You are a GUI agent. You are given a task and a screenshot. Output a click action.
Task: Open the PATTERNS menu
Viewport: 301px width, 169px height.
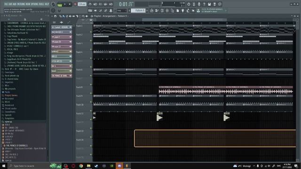click(21, 4)
